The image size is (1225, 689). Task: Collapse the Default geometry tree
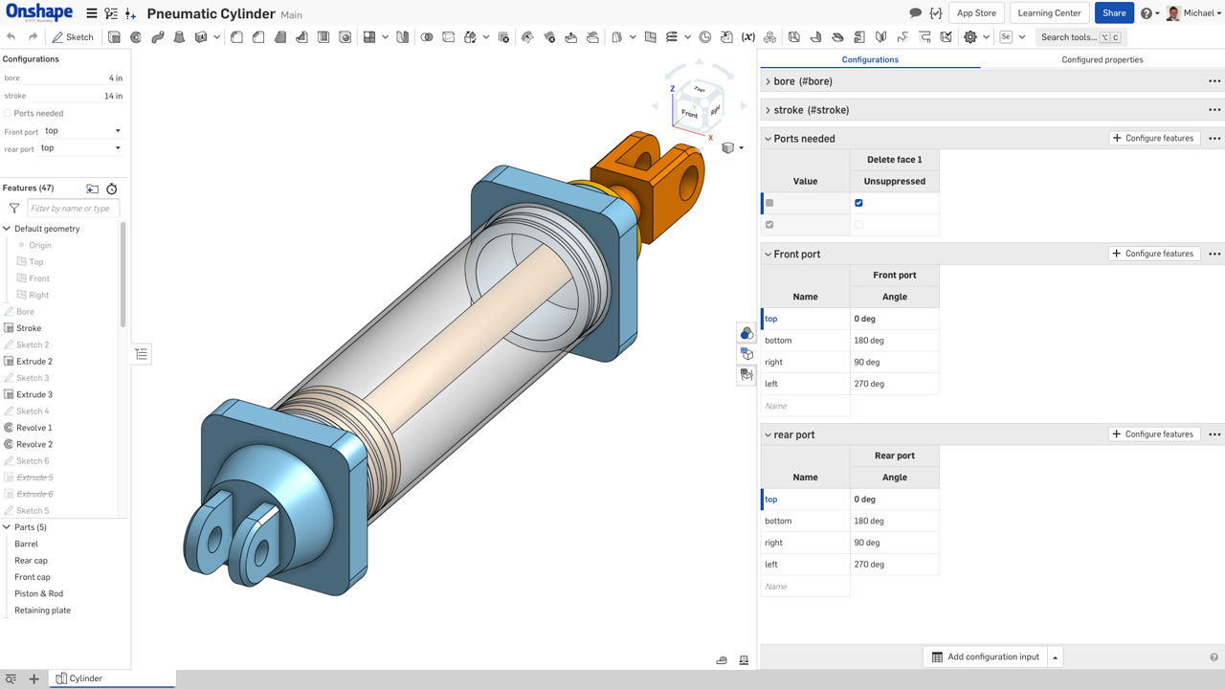point(8,229)
